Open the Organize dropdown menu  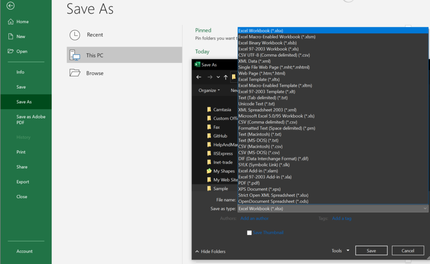(210, 90)
